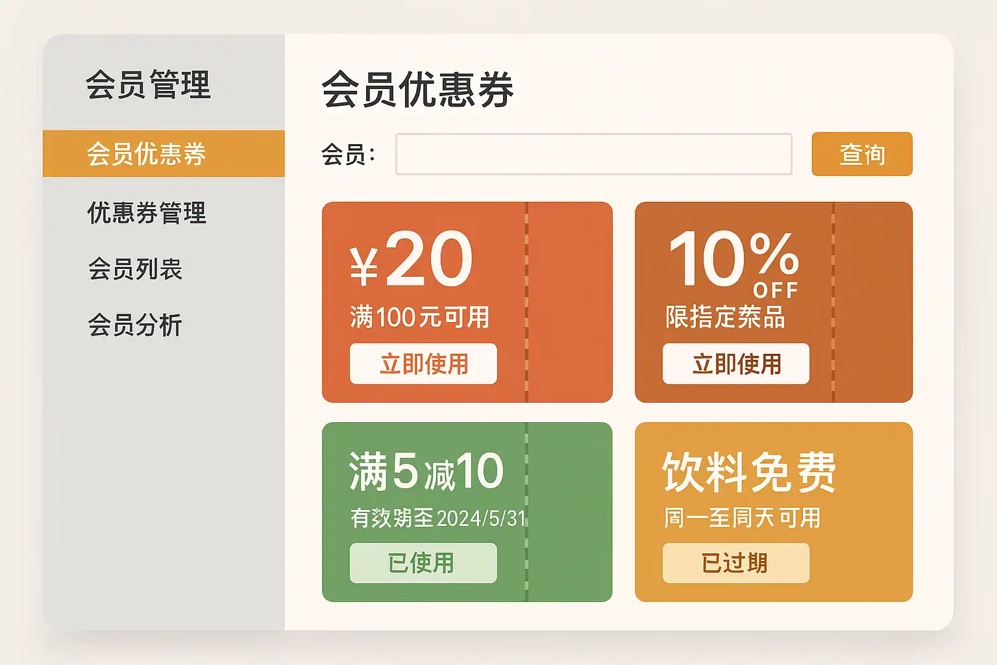Click the ¥20 coupon amount
The height and width of the screenshot is (665, 997).
click(x=412, y=260)
